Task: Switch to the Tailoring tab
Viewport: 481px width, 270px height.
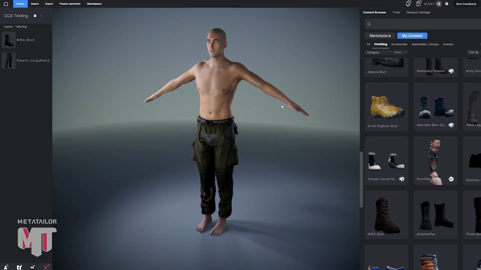Action: (x=21, y=26)
